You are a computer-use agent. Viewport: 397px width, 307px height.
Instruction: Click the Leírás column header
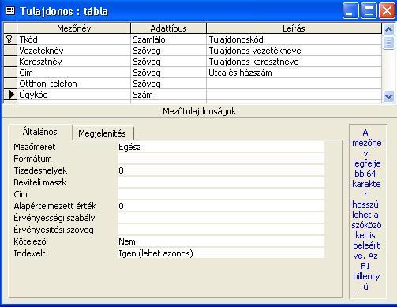tap(294, 28)
